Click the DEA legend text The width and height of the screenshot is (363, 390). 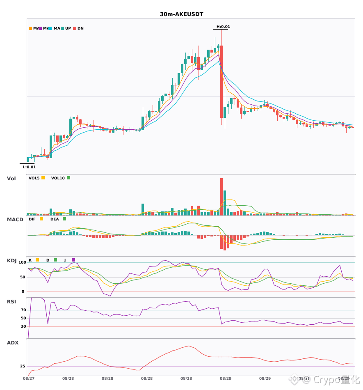(55, 219)
